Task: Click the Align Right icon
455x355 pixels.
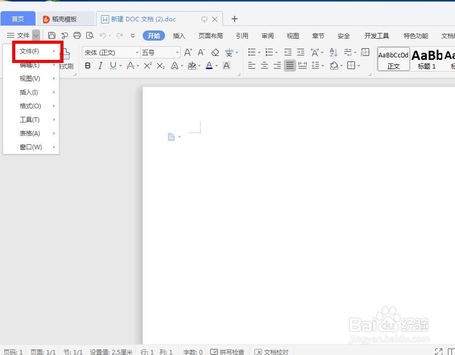Action: coord(277,66)
